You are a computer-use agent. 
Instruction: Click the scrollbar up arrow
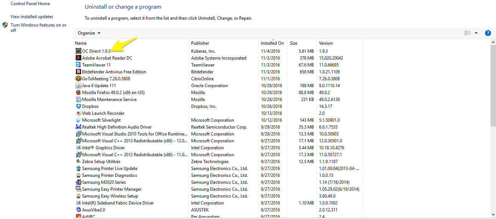(493, 42)
